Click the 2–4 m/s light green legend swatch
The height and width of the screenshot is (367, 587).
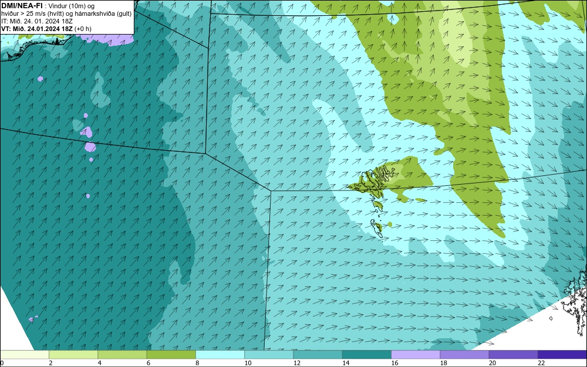[73, 354]
